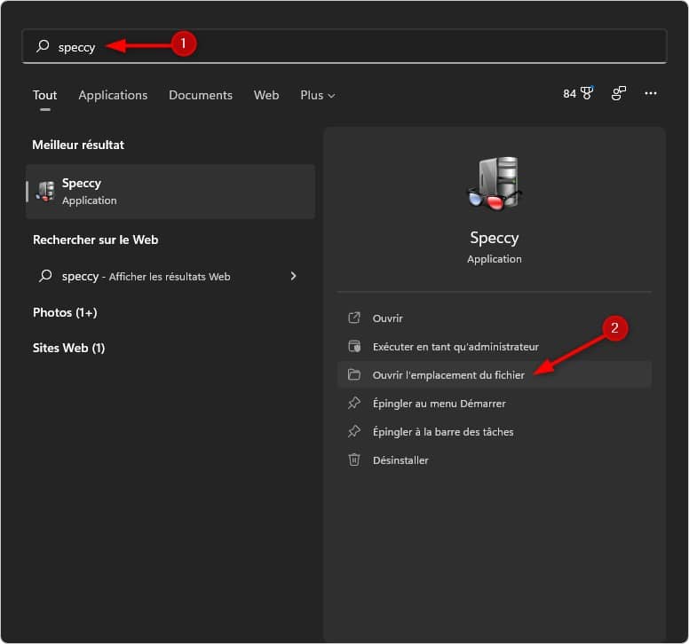Expand the web results chevron arrow

(293, 276)
